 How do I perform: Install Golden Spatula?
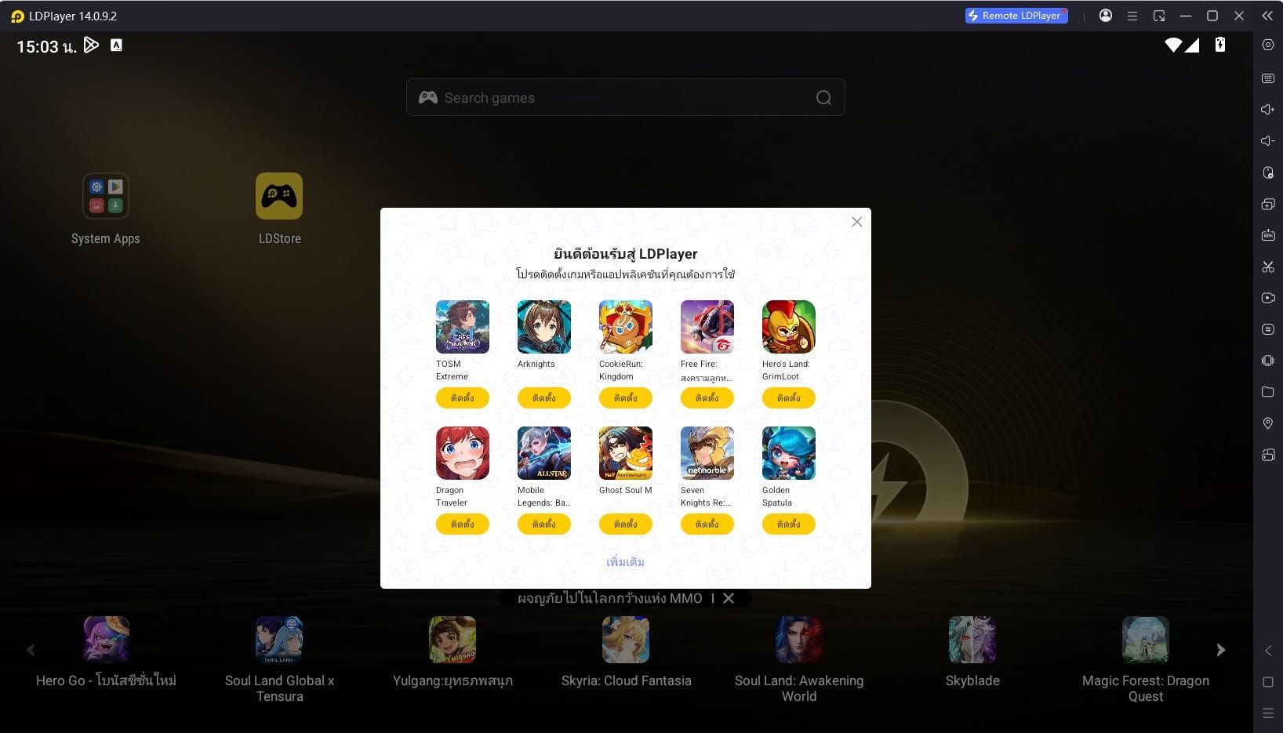[x=789, y=524]
